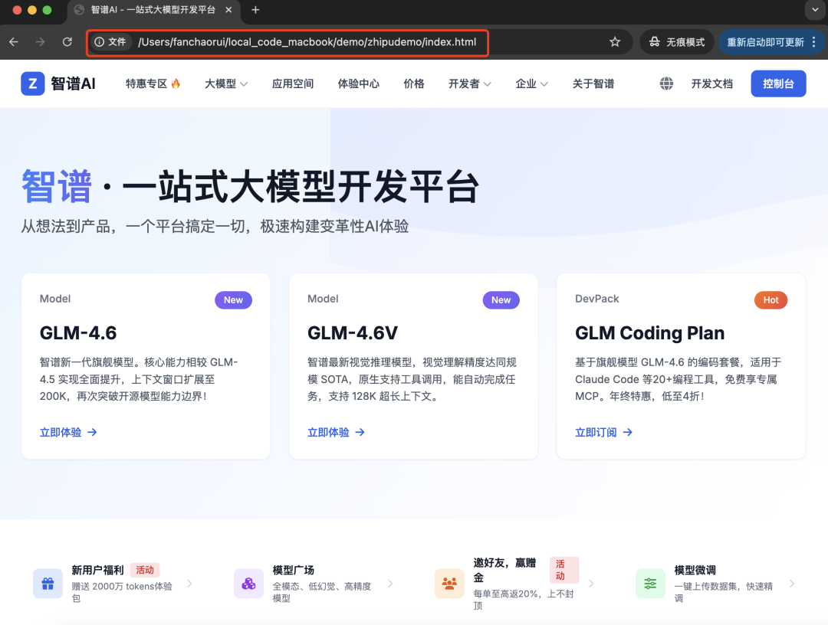This screenshot has height=625, width=828.
Task: Reload the page using the refresh icon
Action: 67,42
